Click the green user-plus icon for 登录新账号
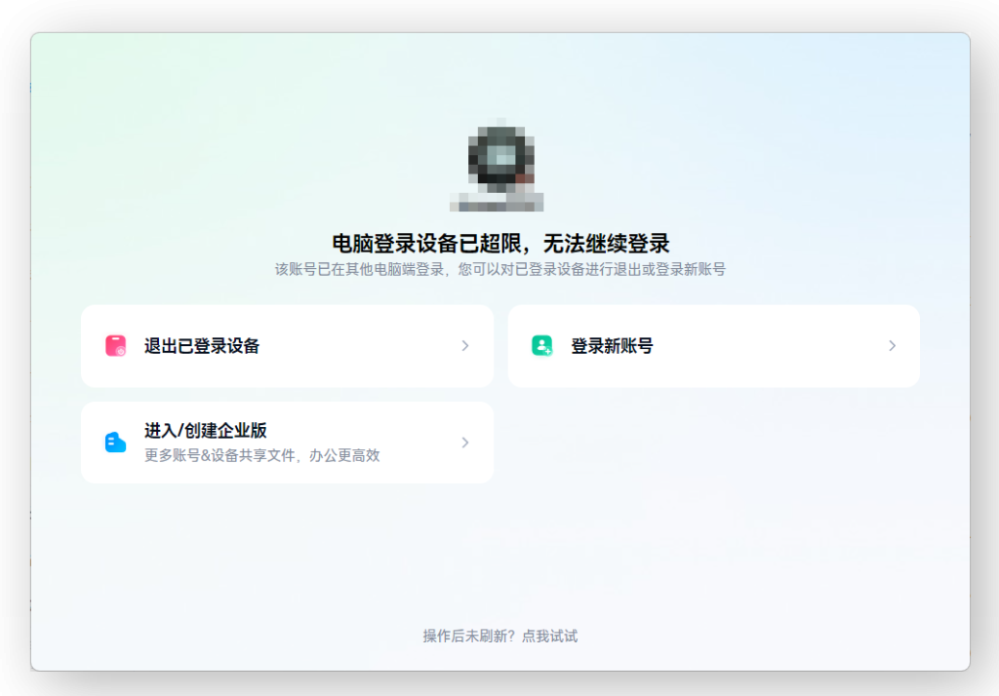Viewport: 999px width, 696px height. point(541,346)
